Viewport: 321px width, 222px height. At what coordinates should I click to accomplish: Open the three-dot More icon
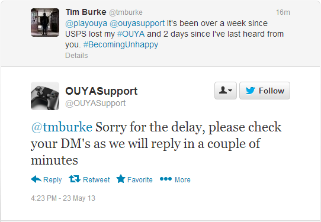click(166, 179)
